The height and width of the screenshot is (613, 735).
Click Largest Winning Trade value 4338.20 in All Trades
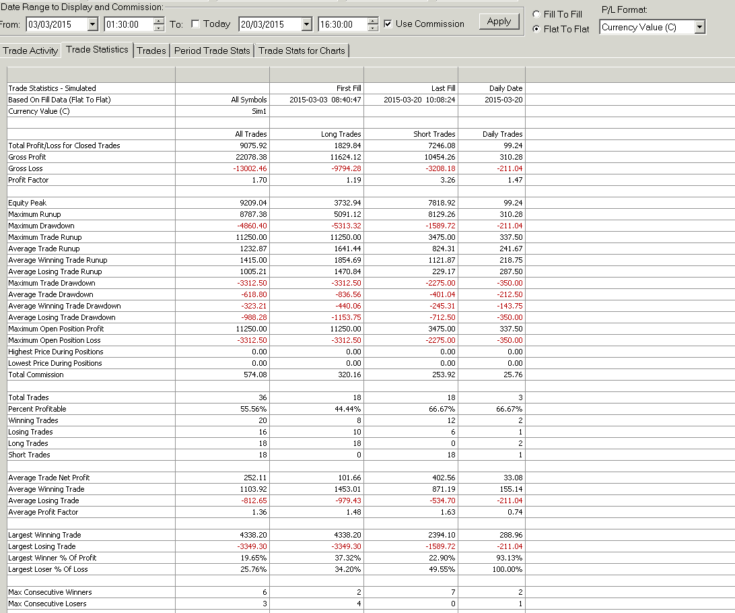click(x=253, y=535)
